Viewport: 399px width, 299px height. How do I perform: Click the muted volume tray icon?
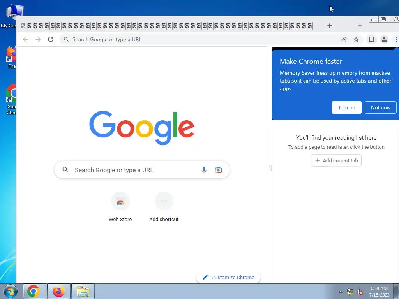pos(360,292)
